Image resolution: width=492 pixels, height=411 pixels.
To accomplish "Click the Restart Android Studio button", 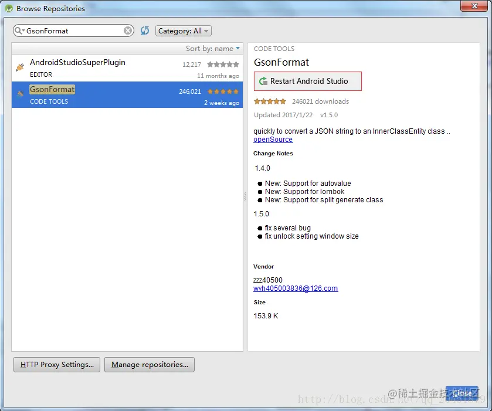I will coord(307,81).
